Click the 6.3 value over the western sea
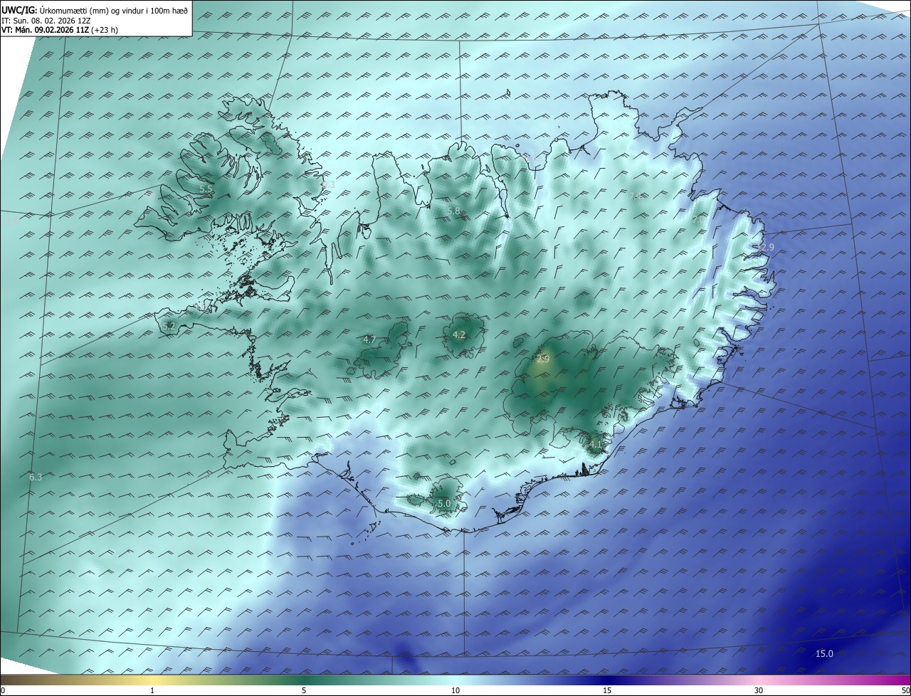The width and height of the screenshot is (911, 696). point(36,477)
